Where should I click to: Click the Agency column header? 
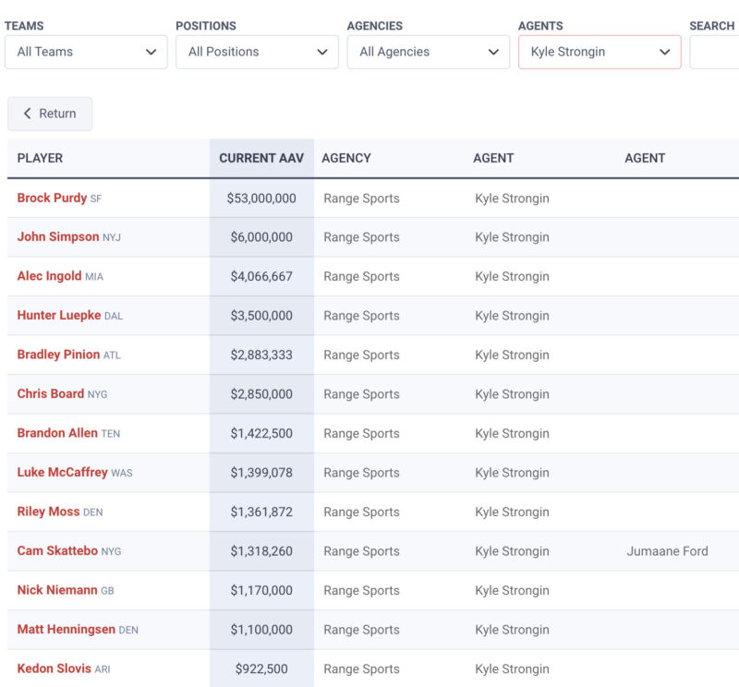[346, 158]
